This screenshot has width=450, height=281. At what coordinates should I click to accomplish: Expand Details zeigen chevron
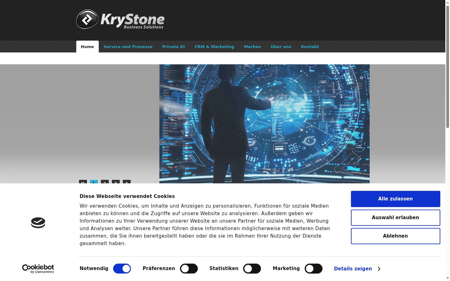[379, 269]
